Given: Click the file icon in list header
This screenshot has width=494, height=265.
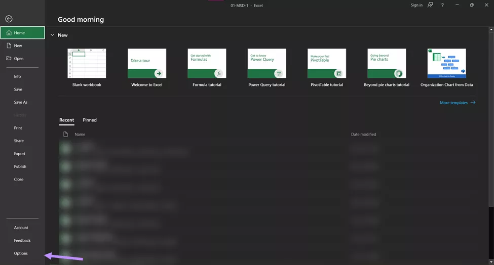Looking at the screenshot, I should (65, 135).
